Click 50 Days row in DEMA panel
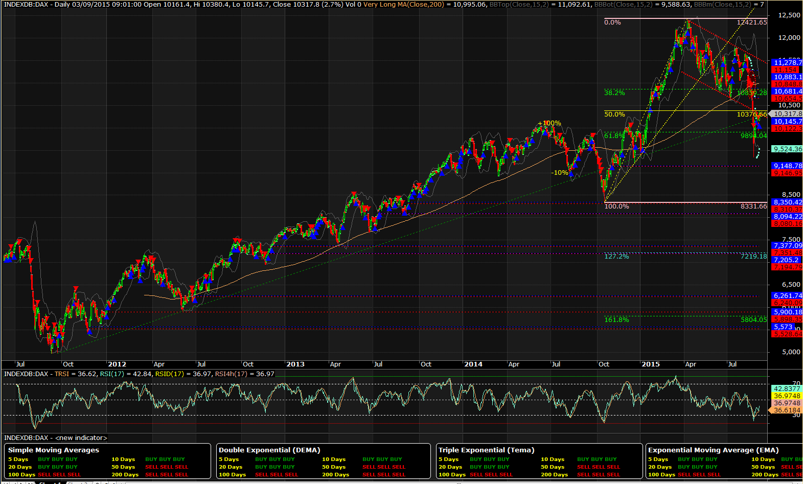 point(363,467)
